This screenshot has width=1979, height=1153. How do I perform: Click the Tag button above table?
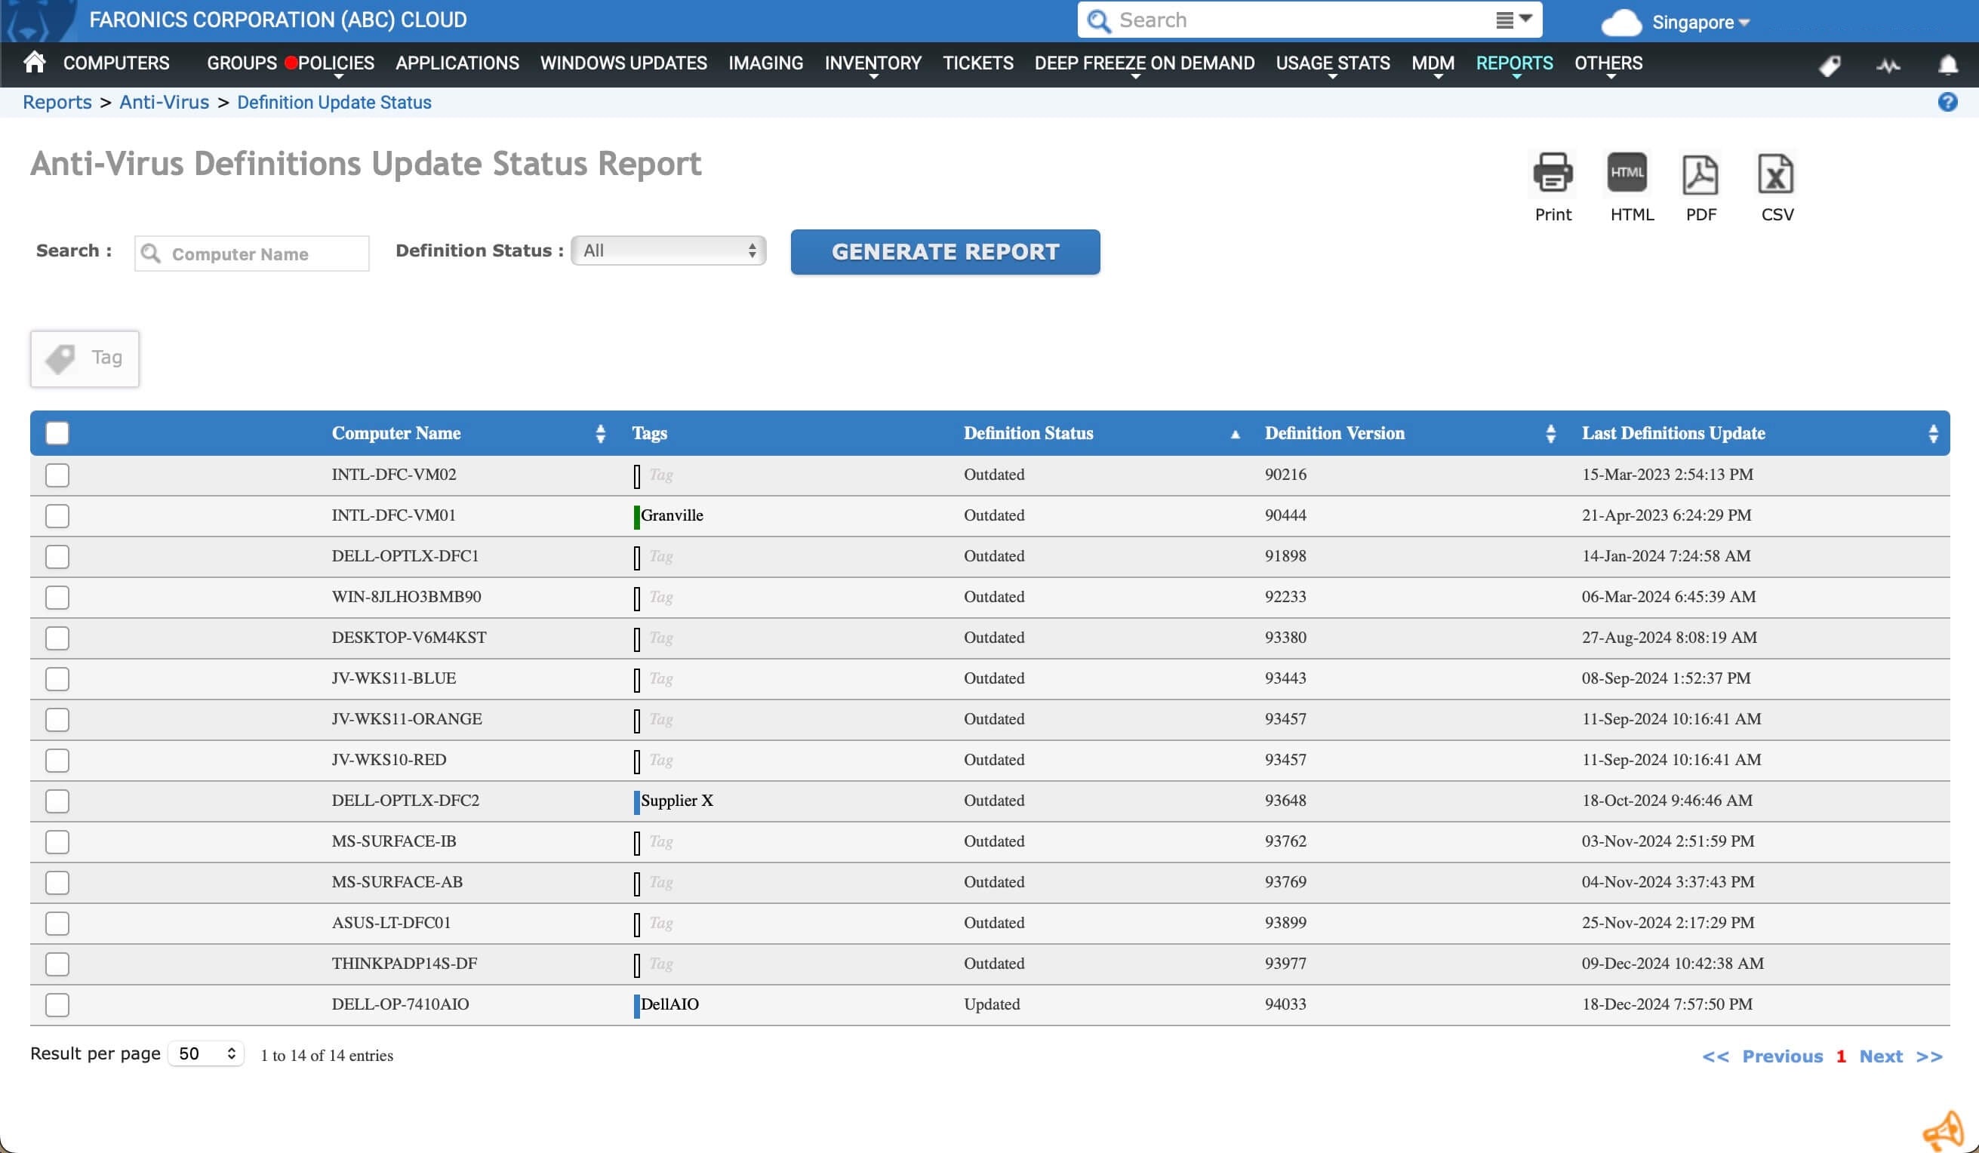pyautogui.click(x=85, y=358)
